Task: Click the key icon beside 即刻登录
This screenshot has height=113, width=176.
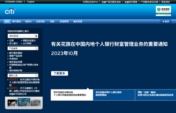Action: coord(36,36)
